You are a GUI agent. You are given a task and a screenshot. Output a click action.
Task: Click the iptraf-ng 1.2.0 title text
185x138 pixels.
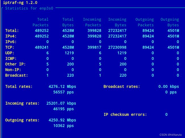[x=20, y=3]
